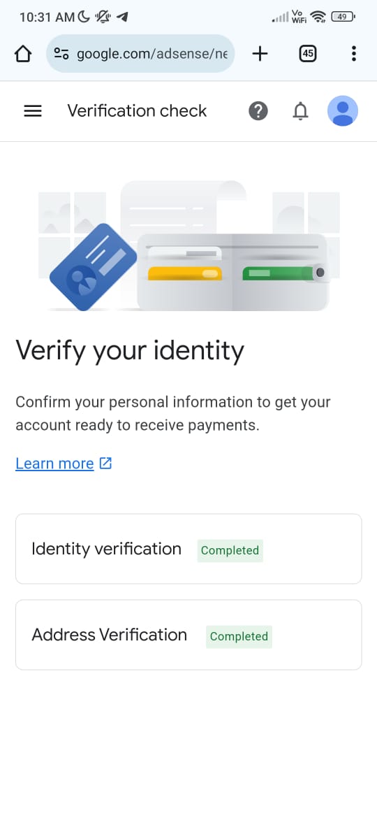Viewport: 377px width, 818px height.
Task: Show the 45 open tabs switcher
Action: 308,53
